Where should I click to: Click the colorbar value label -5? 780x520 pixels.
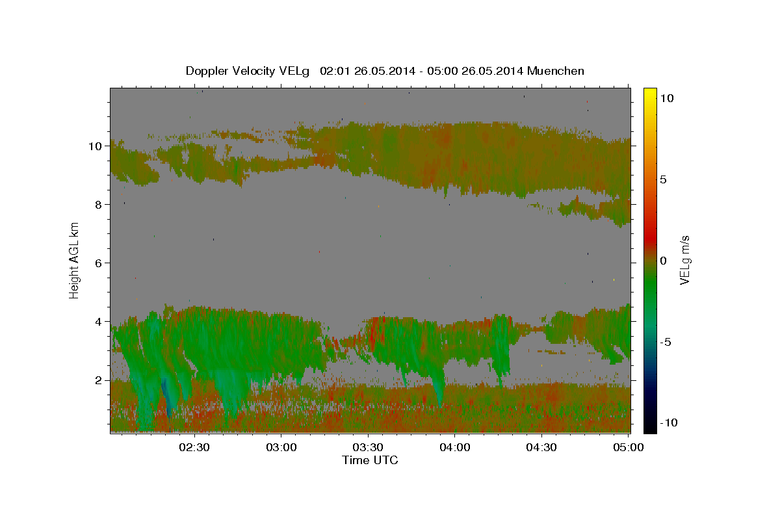666,342
